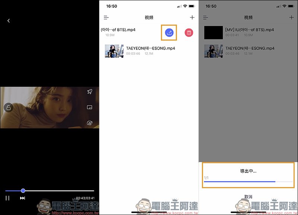Viewport: 298px width, 215px height.
Task: Click 12.1M size in middle screen
Action: click(x=149, y=54)
